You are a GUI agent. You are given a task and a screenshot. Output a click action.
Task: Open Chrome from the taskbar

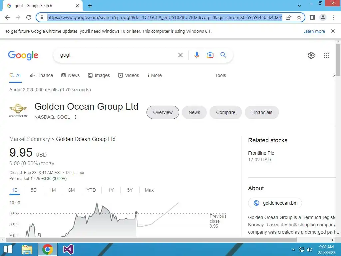[48, 249]
